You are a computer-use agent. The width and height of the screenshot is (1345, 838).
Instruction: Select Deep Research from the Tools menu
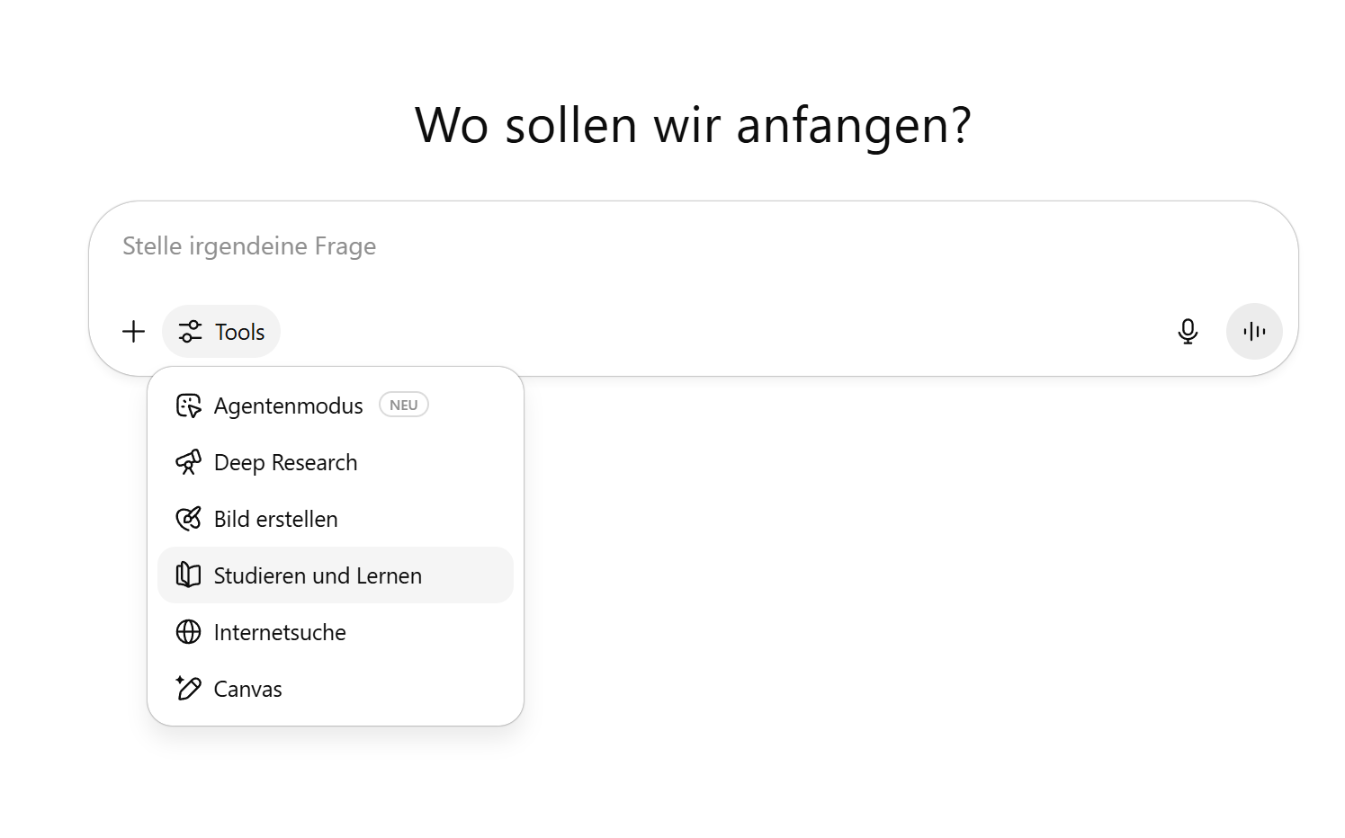point(335,462)
